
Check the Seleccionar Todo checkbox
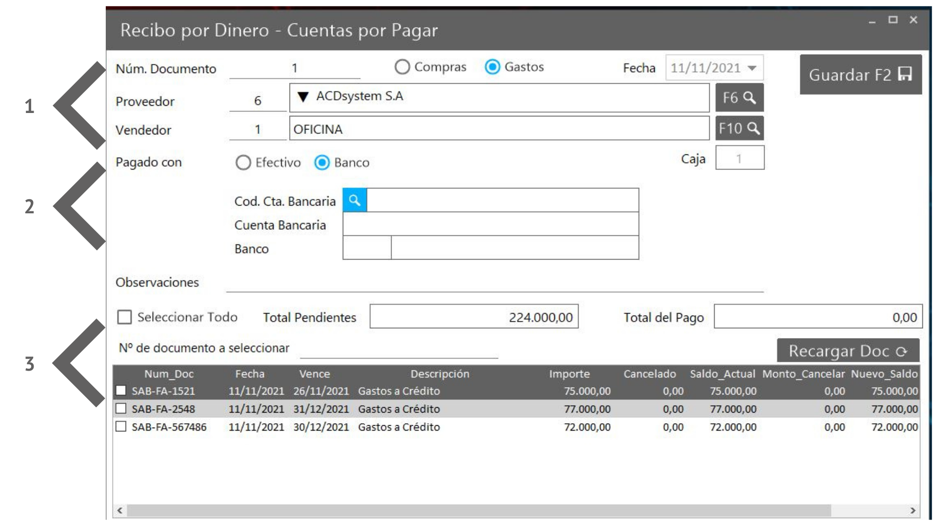click(x=125, y=317)
